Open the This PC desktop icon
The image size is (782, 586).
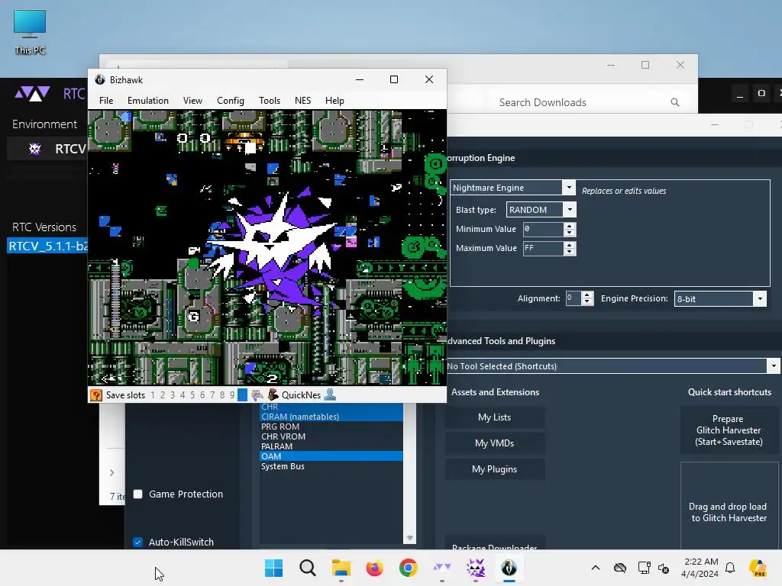pyautogui.click(x=30, y=32)
